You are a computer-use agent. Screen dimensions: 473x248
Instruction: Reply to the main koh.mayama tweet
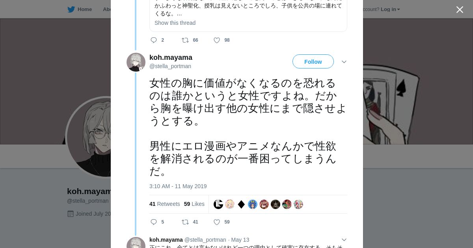tap(154, 222)
